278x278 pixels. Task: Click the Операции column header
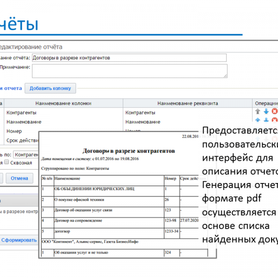point(266,103)
